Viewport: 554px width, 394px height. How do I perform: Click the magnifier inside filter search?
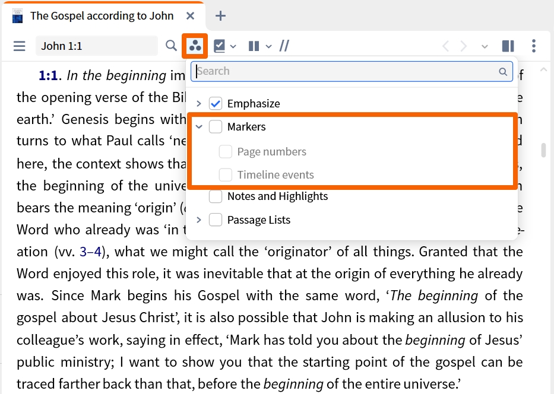pyautogui.click(x=503, y=72)
